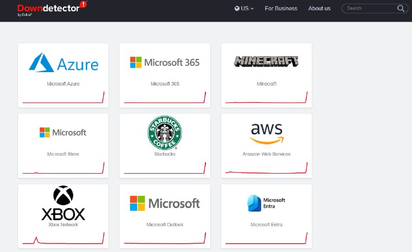Open the Microsoft Outlook label link
Viewport: 412px width, 252px height.
click(x=165, y=224)
